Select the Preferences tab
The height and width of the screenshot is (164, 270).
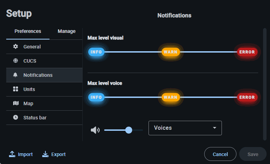[28, 31]
